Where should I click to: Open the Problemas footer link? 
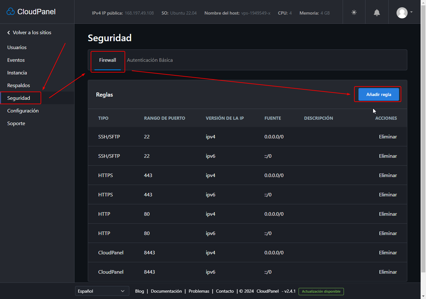tap(199, 291)
